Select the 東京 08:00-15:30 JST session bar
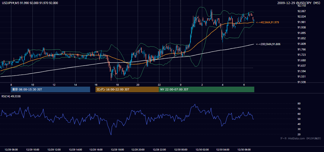The width and height of the screenshot is (324, 152). tap(50, 89)
